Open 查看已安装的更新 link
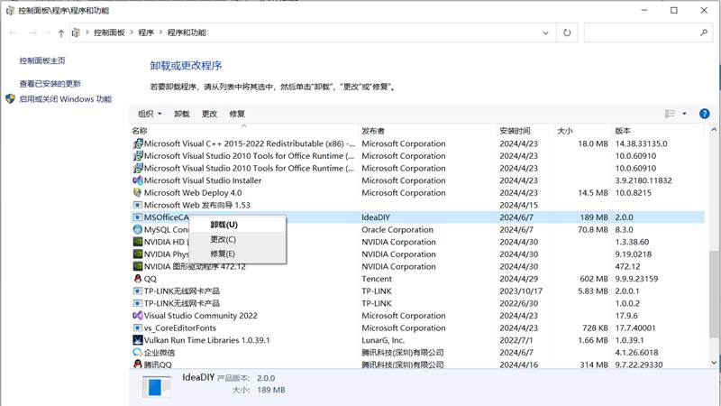721x406 pixels. coord(50,83)
